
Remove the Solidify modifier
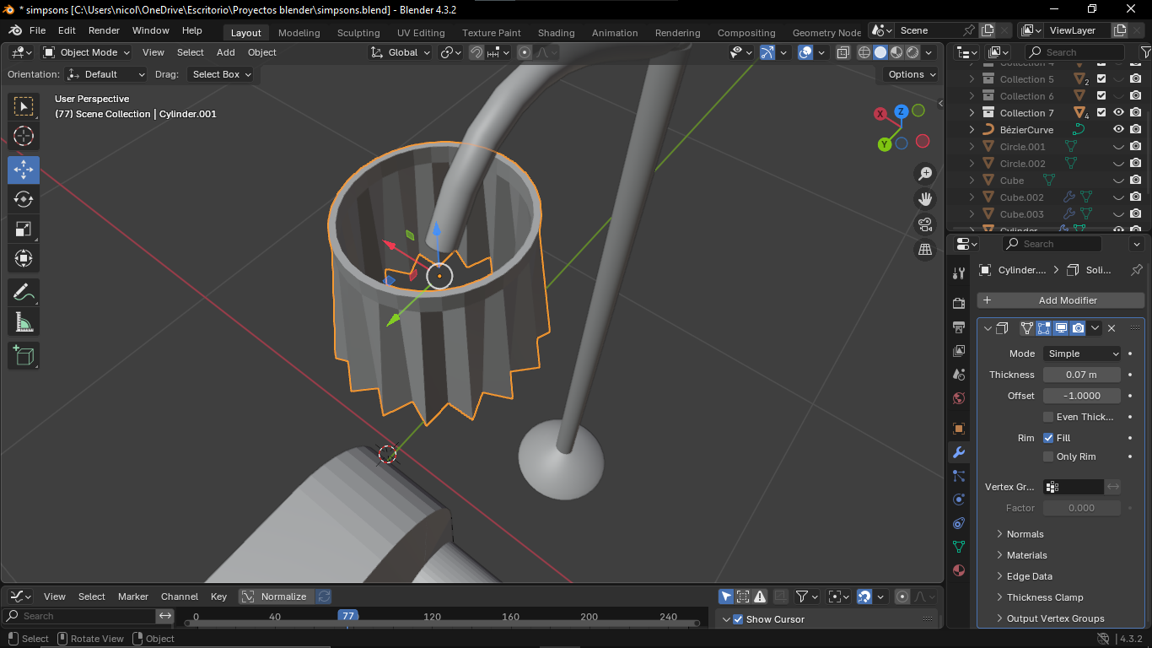[x=1112, y=328]
